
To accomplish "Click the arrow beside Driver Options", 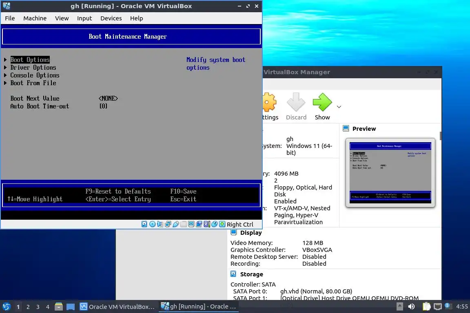I will (5, 67).
